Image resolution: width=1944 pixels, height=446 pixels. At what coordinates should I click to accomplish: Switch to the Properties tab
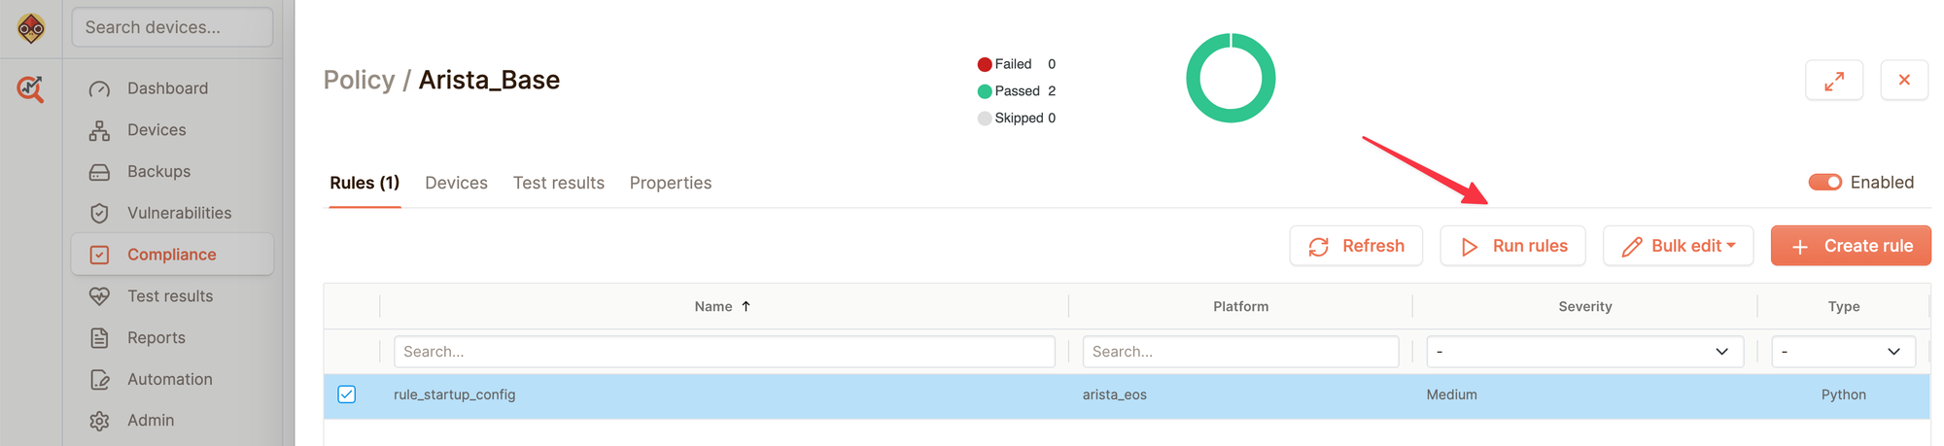coord(671,183)
